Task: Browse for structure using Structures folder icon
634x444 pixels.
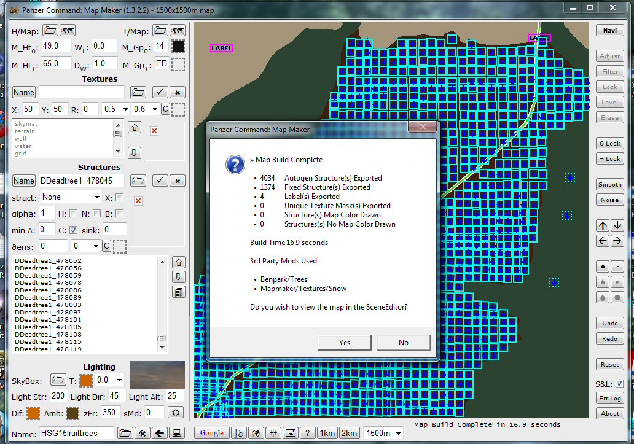Action: tap(138, 181)
